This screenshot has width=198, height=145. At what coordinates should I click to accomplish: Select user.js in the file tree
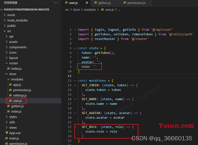pos(18,101)
